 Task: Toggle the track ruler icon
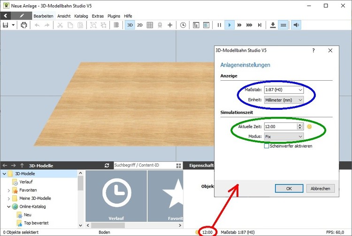tap(283, 25)
